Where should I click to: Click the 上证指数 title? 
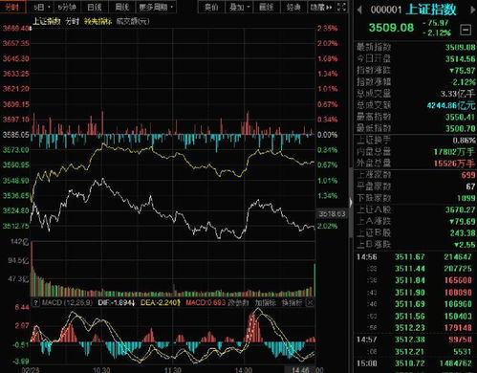432,10
